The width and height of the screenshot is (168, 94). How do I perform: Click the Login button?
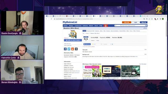[135, 22]
